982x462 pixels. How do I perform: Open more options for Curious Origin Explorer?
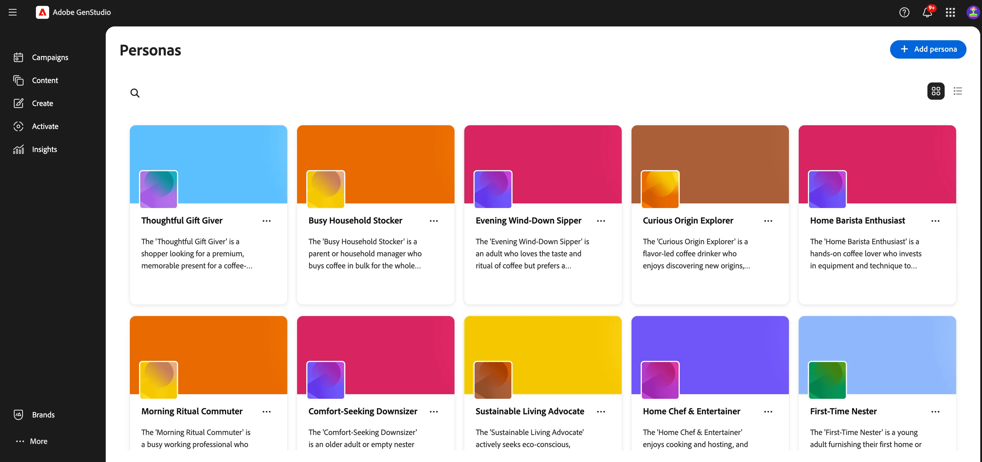(x=768, y=221)
